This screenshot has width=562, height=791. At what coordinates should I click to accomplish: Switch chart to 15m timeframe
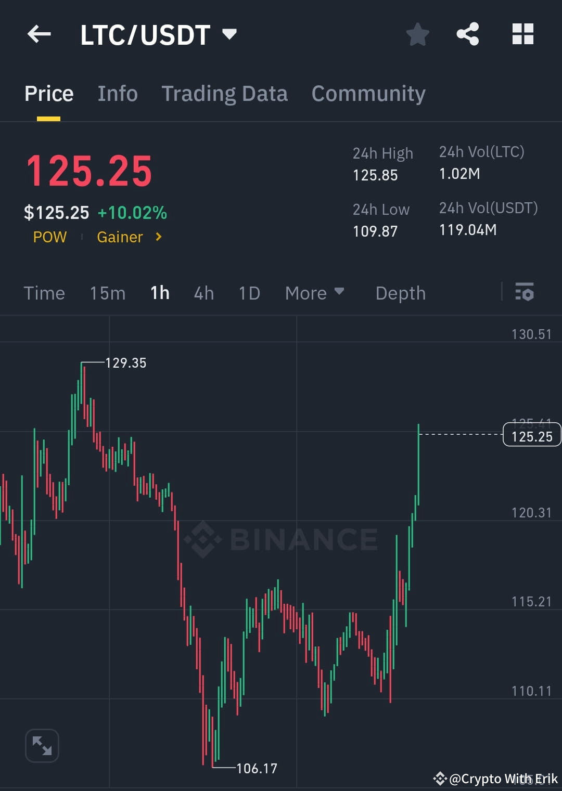coord(107,293)
